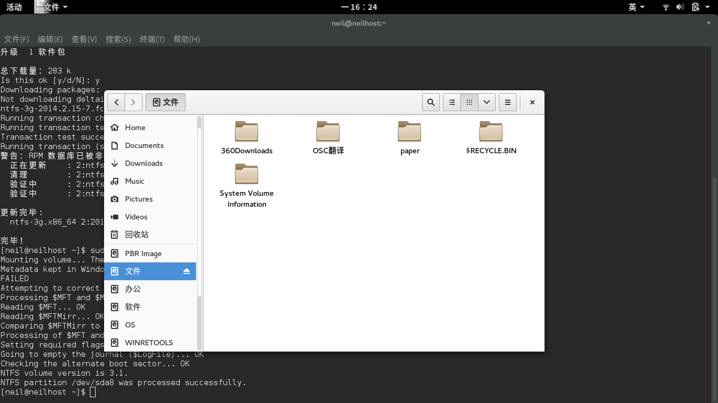Open terminal 编辑(E) menu

tap(50, 39)
